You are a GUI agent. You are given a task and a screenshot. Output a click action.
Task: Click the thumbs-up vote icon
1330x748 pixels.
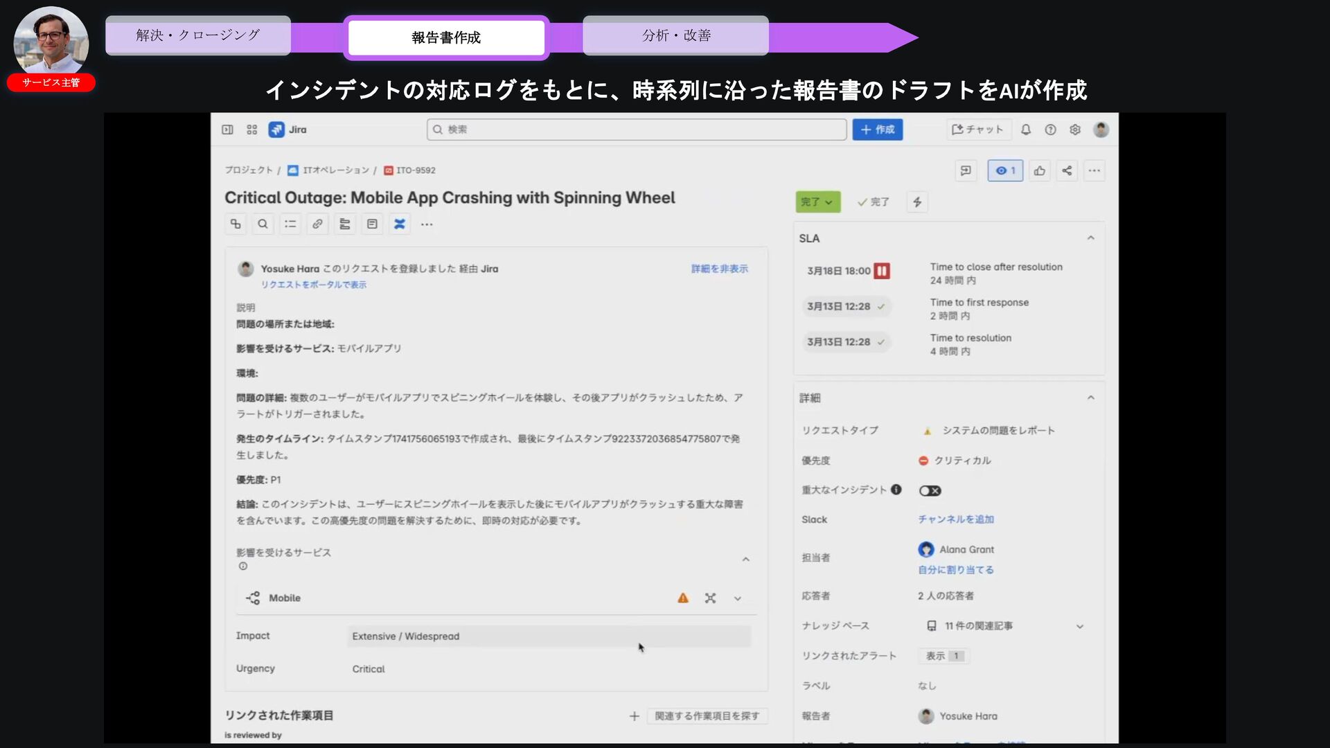(x=1040, y=170)
